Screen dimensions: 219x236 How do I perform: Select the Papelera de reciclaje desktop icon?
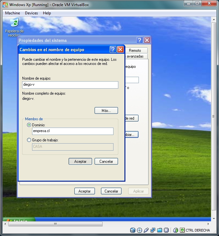click(14, 27)
